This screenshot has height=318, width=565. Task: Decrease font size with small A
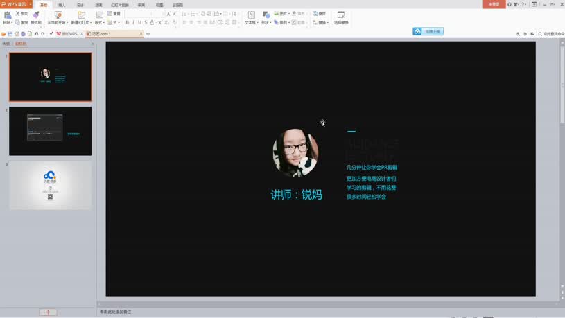click(175, 14)
